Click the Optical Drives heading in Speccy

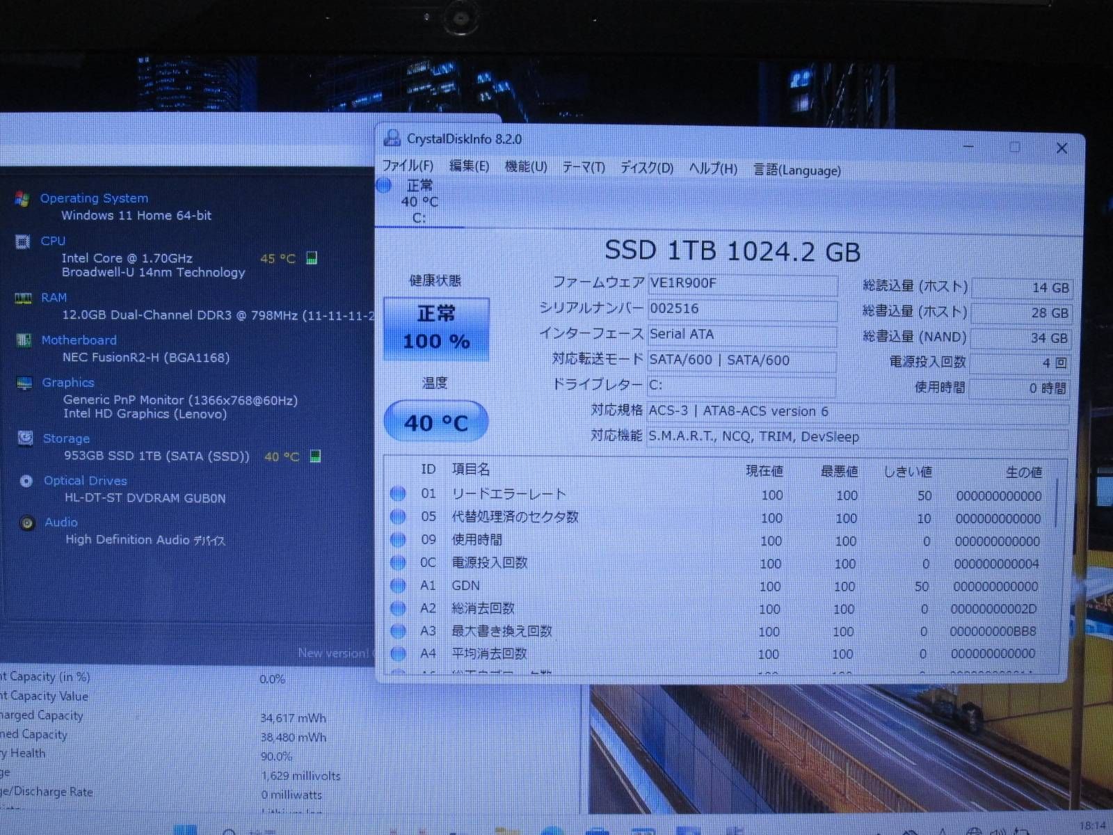click(85, 480)
